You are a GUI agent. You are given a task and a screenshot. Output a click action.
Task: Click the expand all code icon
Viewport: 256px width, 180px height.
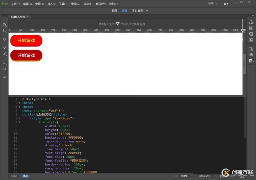(x=4, y=48)
